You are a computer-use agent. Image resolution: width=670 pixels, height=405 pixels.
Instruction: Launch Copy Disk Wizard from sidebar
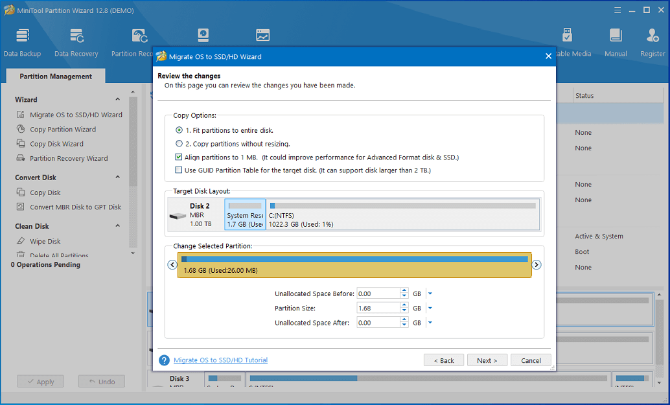click(x=49, y=144)
